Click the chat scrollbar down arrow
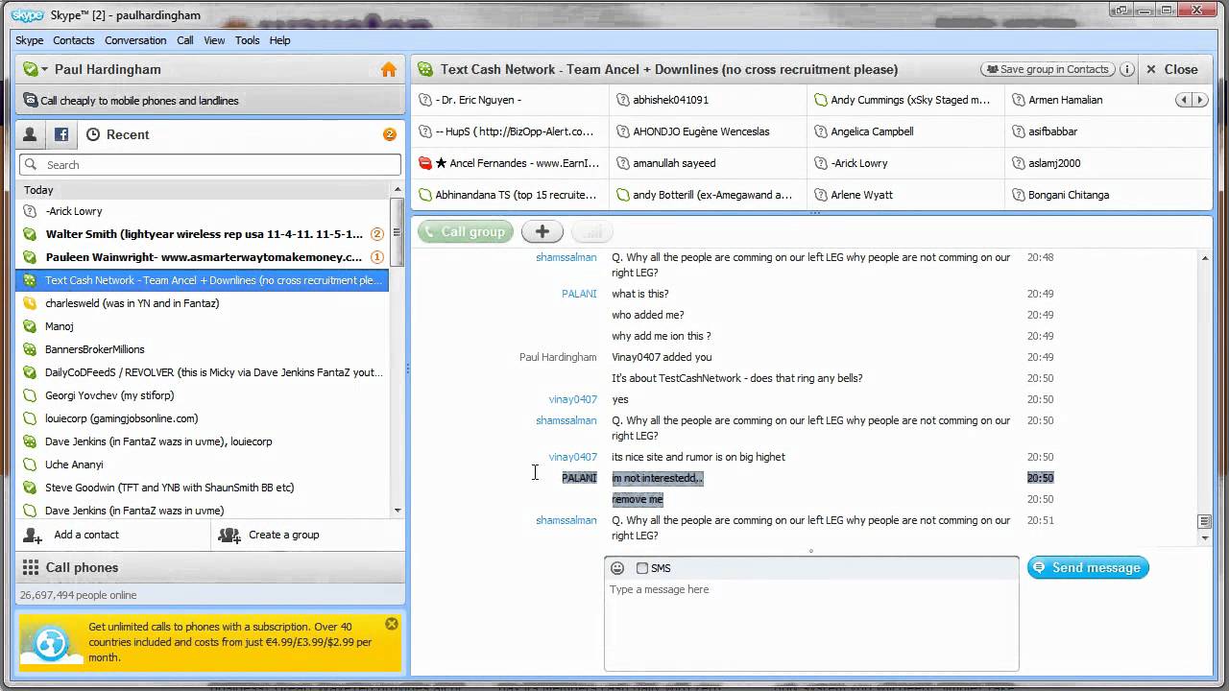This screenshot has width=1229, height=691. coord(1206,538)
